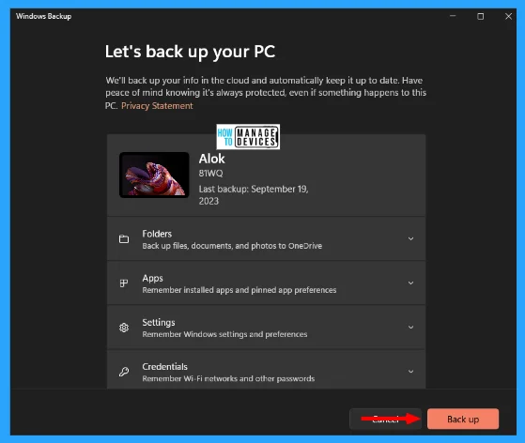Expand the Credentials section chevron
This screenshot has width=525, height=443.
point(410,372)
